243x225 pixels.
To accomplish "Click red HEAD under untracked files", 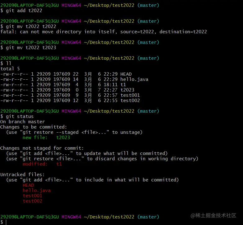I will (28, 185).
